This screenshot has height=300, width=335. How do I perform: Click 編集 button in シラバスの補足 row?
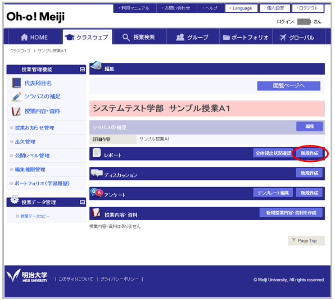tap(309, 126)
